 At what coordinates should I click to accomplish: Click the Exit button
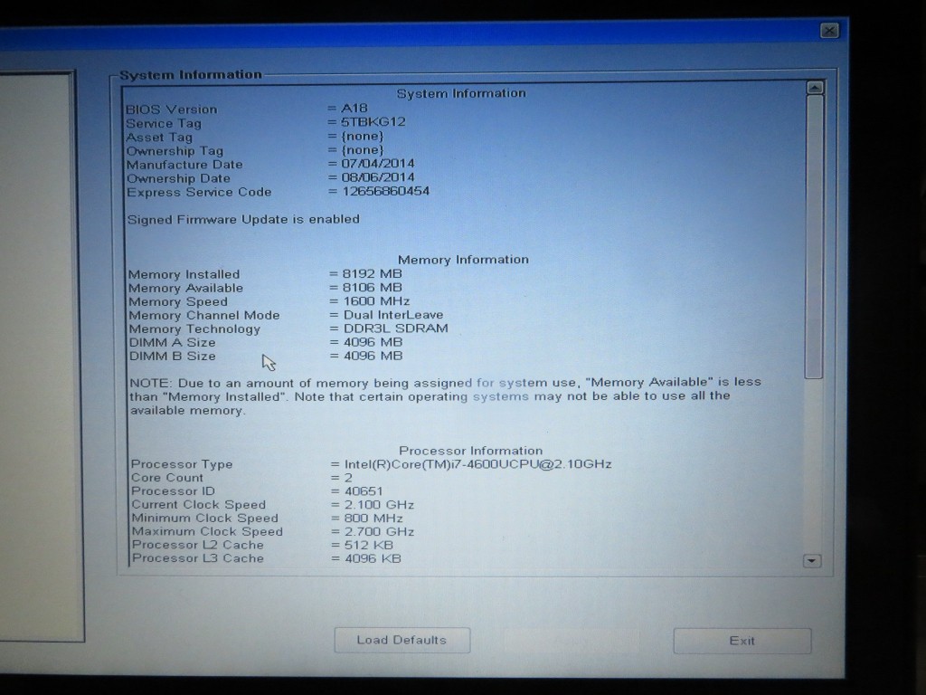point(742,641)
